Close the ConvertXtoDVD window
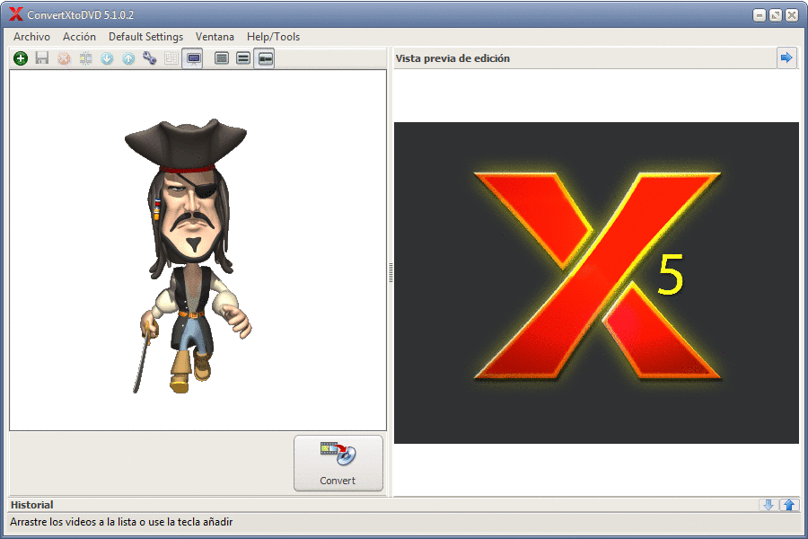This screenshot has width=808, height=539. click(792, 15)
